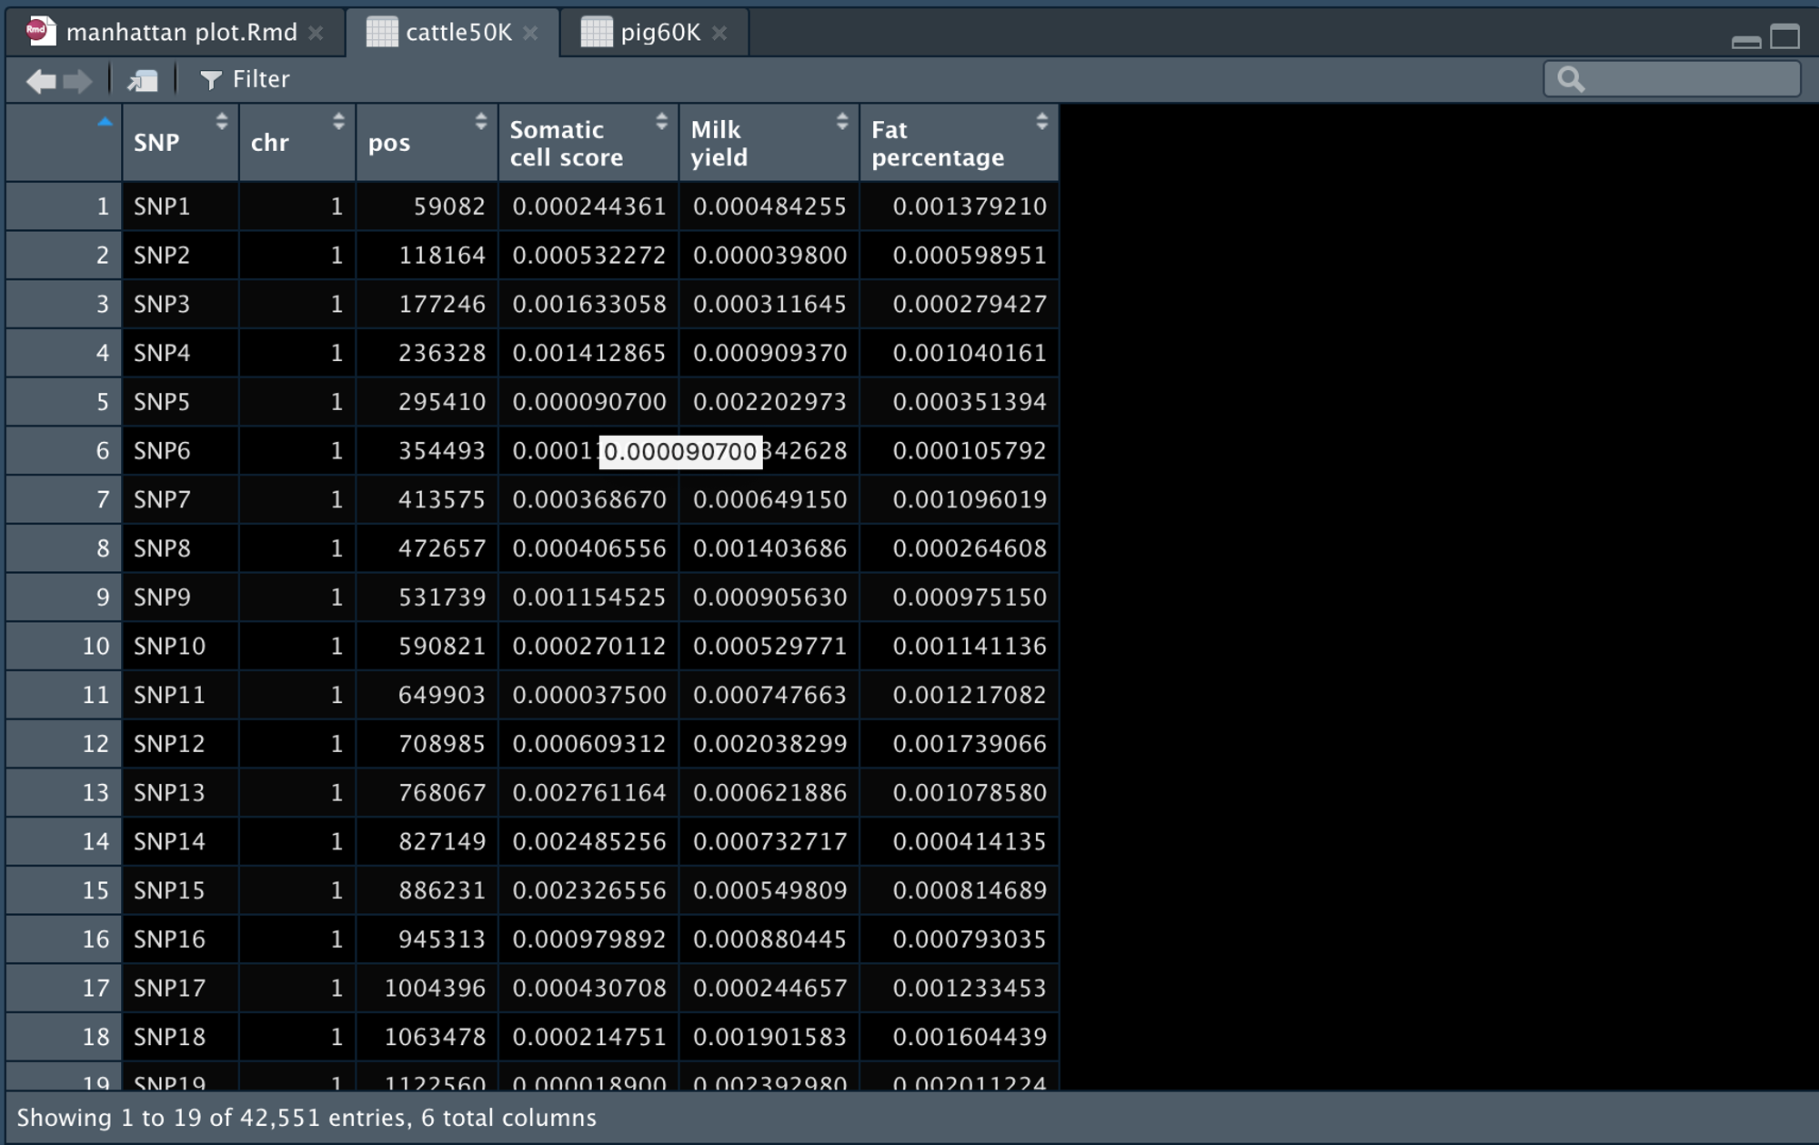Screen dimensions: 1819x1145
Task: Sort by row index arrow
Action: (x=105, y=121)
